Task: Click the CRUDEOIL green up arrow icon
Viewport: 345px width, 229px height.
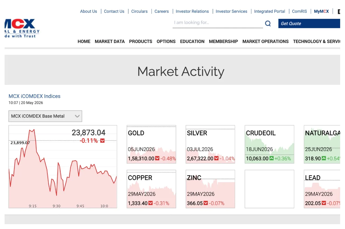Action: coord(271,158)
